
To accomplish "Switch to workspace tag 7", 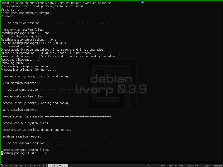I will click(30, 165).
